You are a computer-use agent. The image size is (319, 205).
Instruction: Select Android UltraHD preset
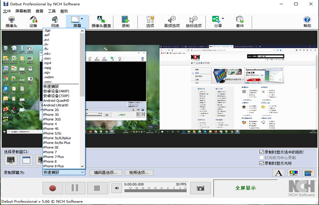(61, 105)
